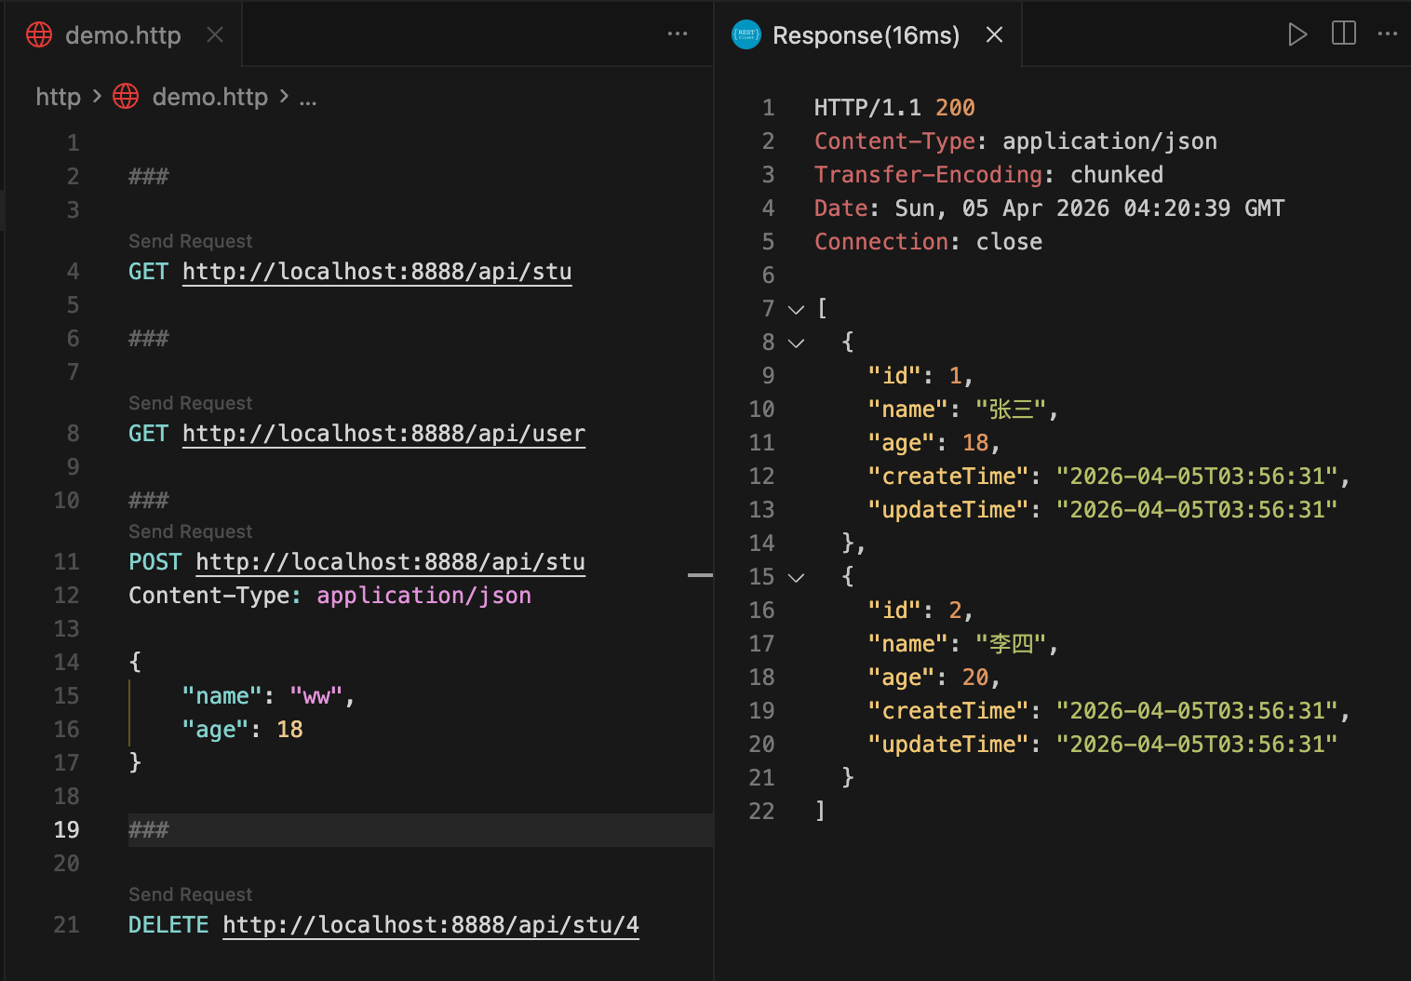Click the breadcrumb ellipsis after demo.http

coord(308,99)
